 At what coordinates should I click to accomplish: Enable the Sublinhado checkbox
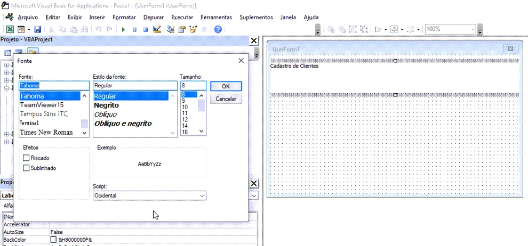point(26,168)
